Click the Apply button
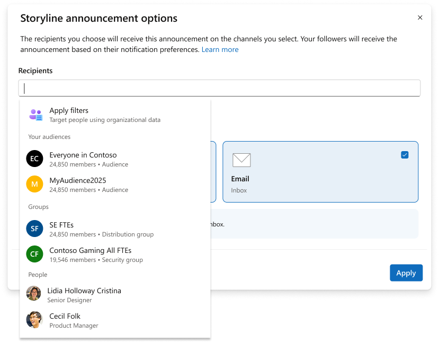 click(406, 273)
